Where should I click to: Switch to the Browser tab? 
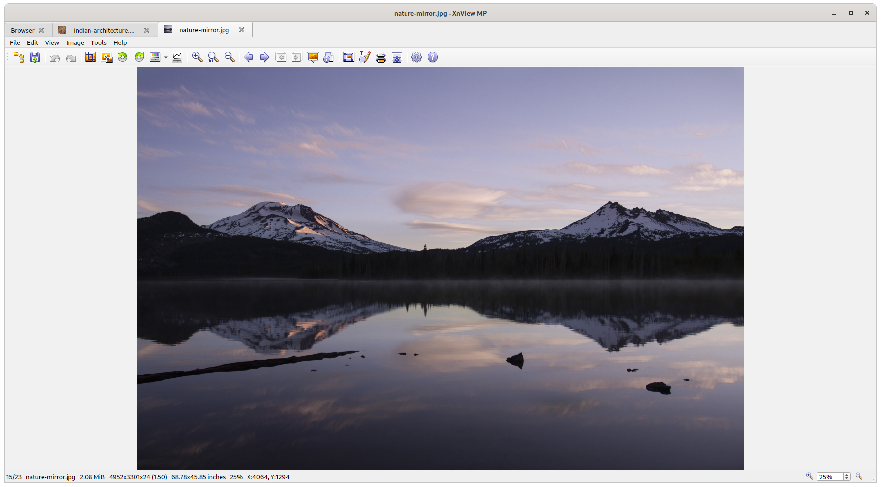tap(23, 30)
